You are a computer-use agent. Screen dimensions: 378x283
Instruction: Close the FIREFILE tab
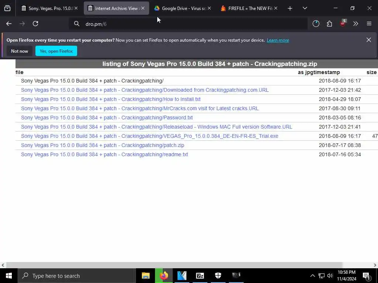click(276, 8)
